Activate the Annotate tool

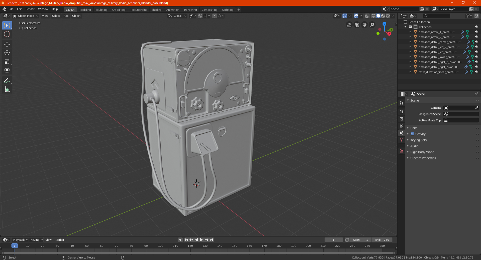tap(7, 80)
